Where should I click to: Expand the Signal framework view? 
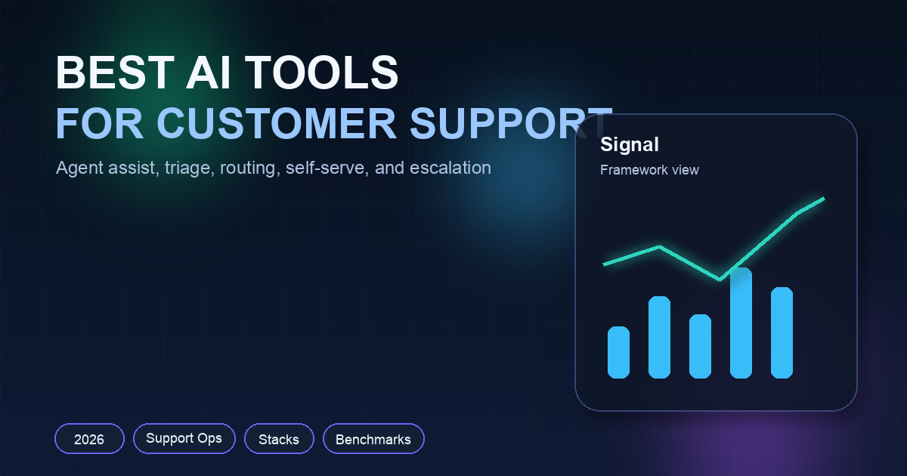tap(715, 263)
